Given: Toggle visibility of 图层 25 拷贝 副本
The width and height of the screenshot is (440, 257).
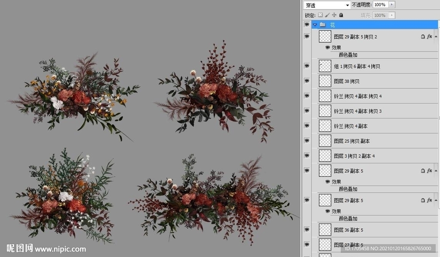Looking at the screenshot, I should [306, 141].
